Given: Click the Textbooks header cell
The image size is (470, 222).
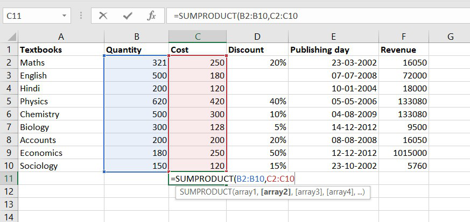Looking at the screenshot, I should coord(61,49).
